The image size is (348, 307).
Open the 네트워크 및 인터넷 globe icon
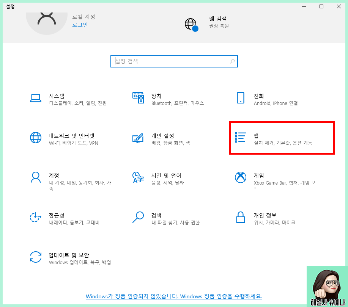click(x=36, y=138)
